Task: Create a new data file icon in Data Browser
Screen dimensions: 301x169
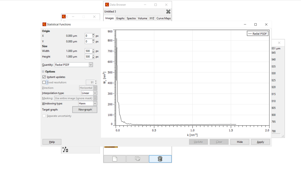Action: [115, 159]
